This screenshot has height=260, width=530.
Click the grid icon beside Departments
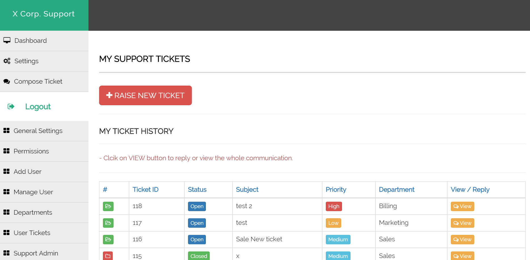[7, 212]
